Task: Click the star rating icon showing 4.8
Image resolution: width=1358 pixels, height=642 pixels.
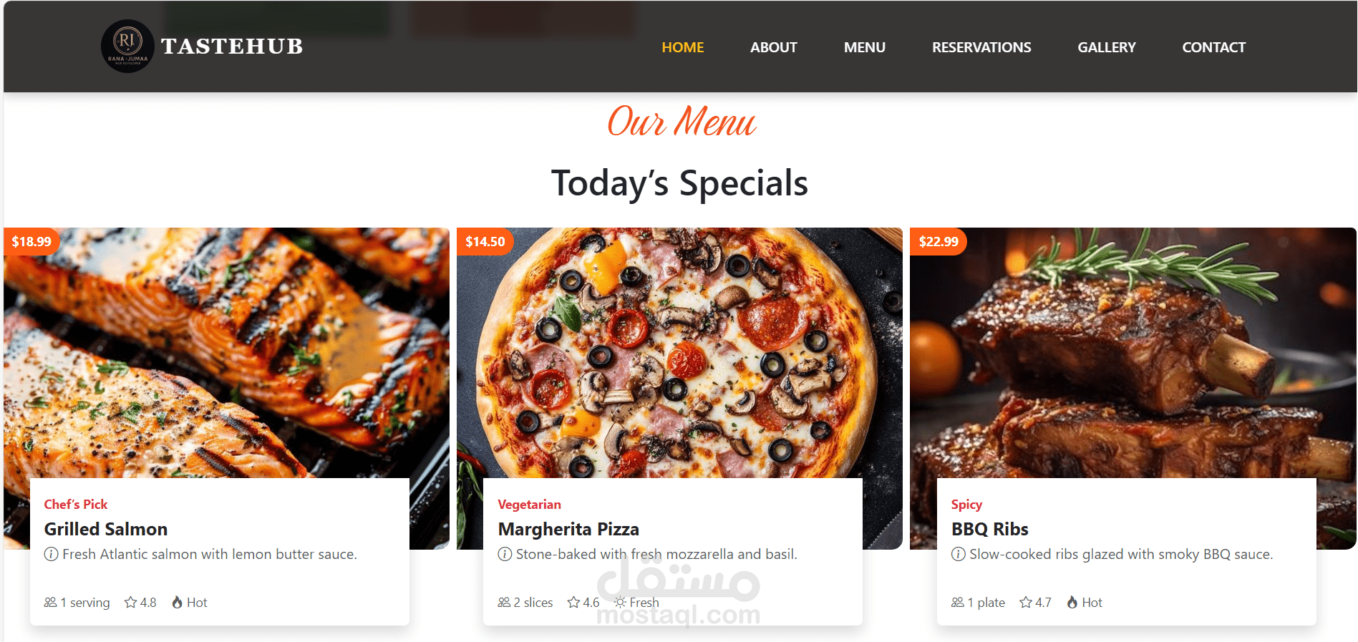Action: pos(130,602)
